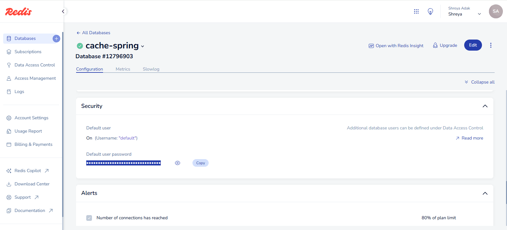The image size is (507, 230).
Task: Select the masked default user password field
Action: tap(123, 163)
